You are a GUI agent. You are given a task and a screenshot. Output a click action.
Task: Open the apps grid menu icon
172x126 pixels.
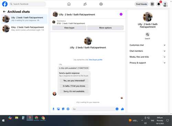(152, 4)
